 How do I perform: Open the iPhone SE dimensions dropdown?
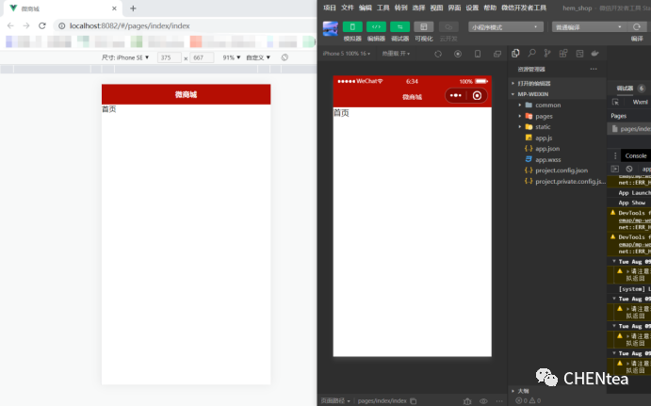click(125, 57)
